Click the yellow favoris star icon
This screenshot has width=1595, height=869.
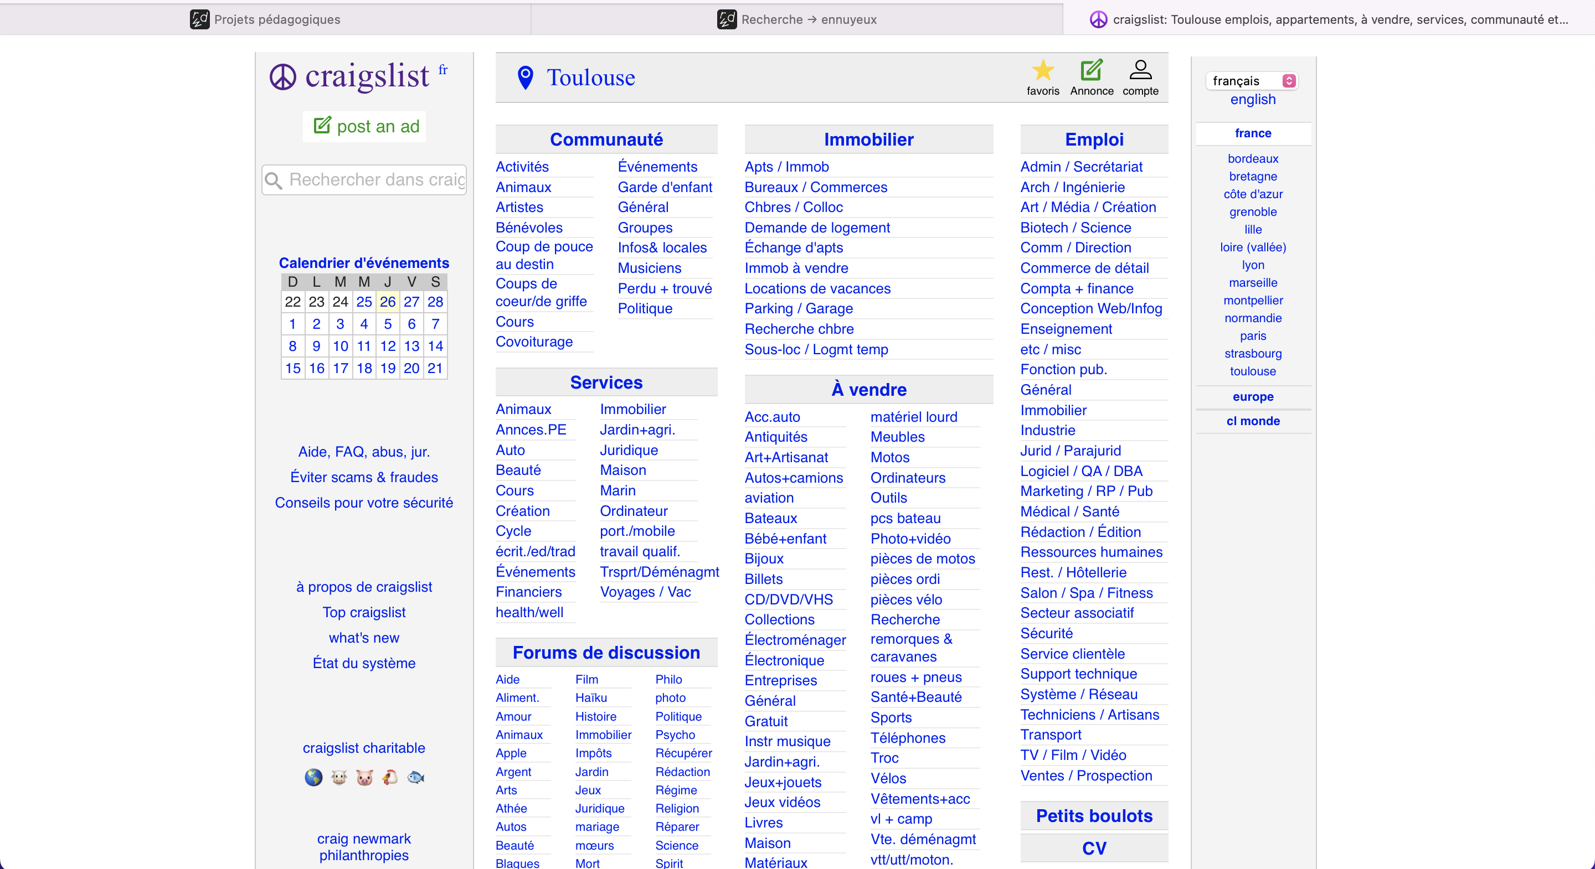point(1043,70)
